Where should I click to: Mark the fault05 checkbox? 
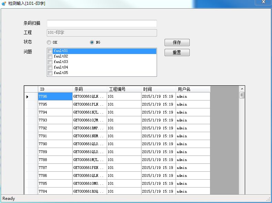click(x=50, y=73)
